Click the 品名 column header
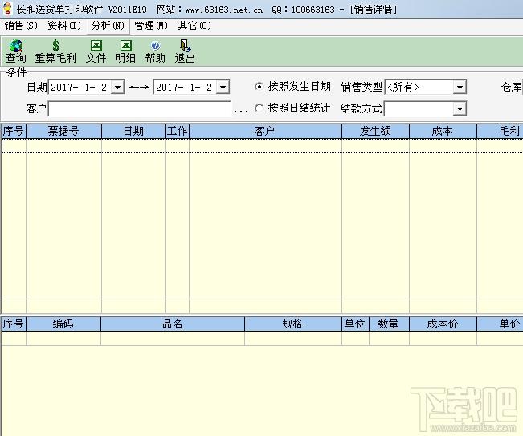This screenshot has width=523, height=436. pyautogui.click(x=173, y=324)
